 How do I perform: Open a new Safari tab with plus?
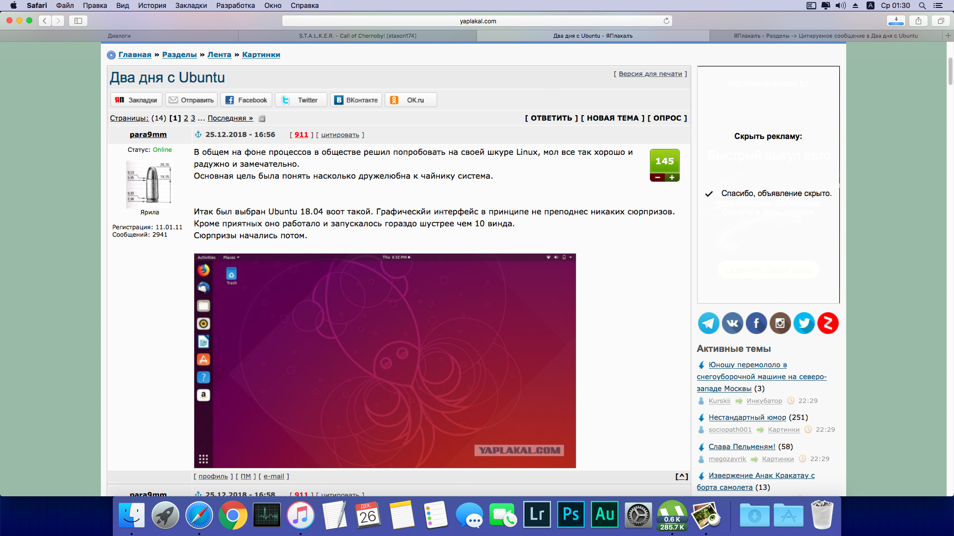(948, 36)
